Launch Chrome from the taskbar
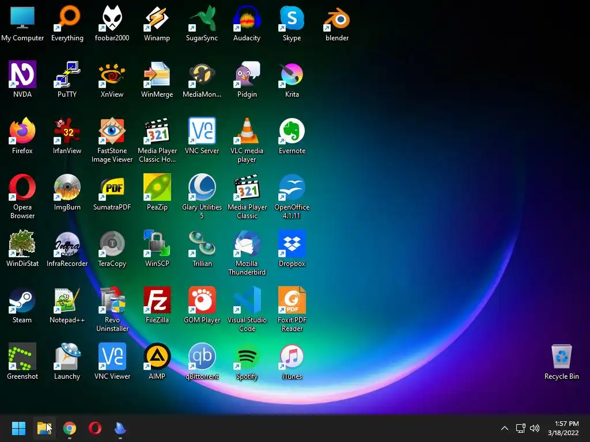 pos(70,428)
